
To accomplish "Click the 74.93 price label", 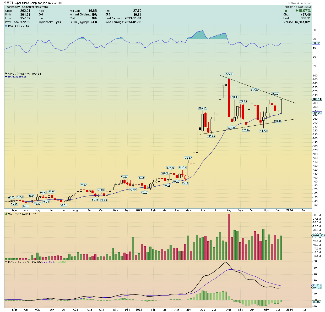I will pyautogui.click(x=83, y=185).
